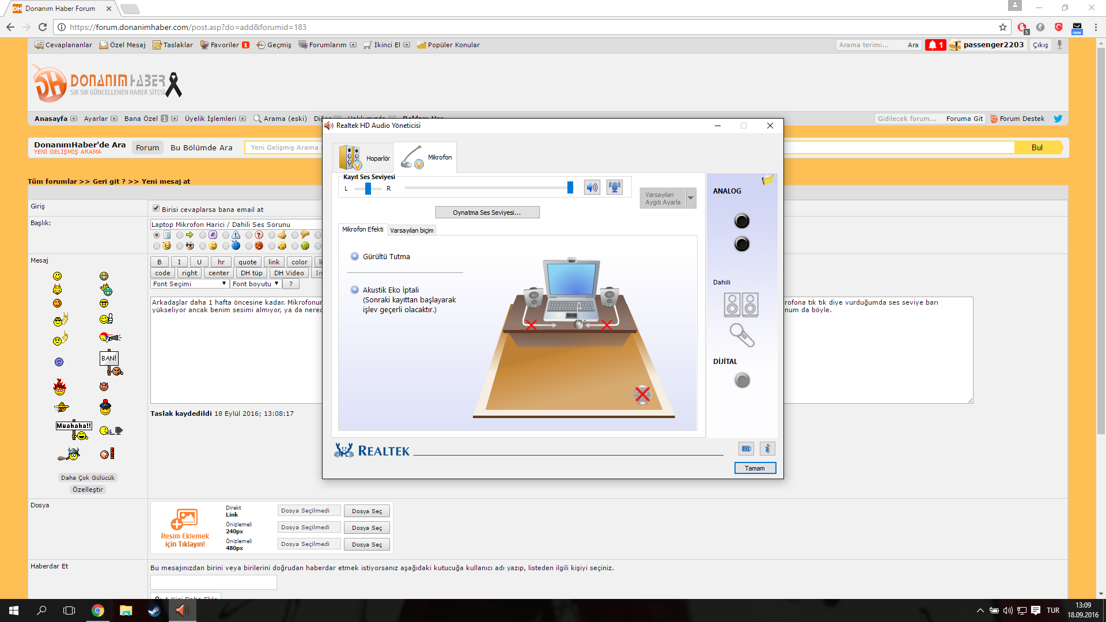1106x622 pixels.
Task: Click the recording volume slider handle
Action: [x=570, y=188]
